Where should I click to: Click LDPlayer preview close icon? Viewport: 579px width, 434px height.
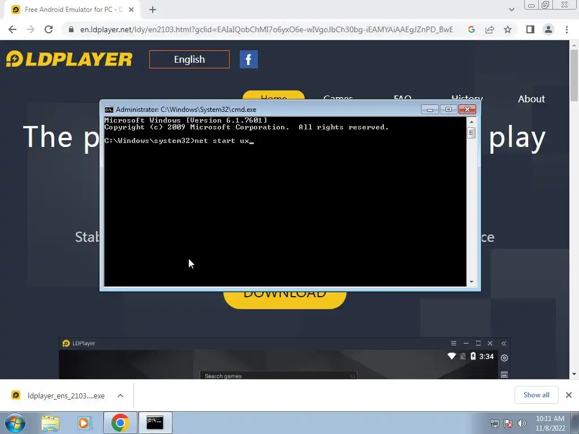[490, 343]
